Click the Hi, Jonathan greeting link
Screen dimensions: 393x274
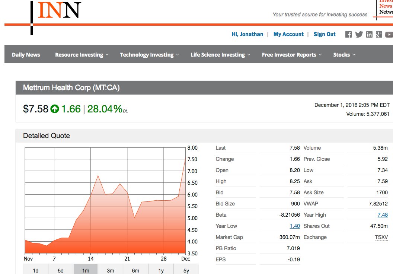pos(247,34)
